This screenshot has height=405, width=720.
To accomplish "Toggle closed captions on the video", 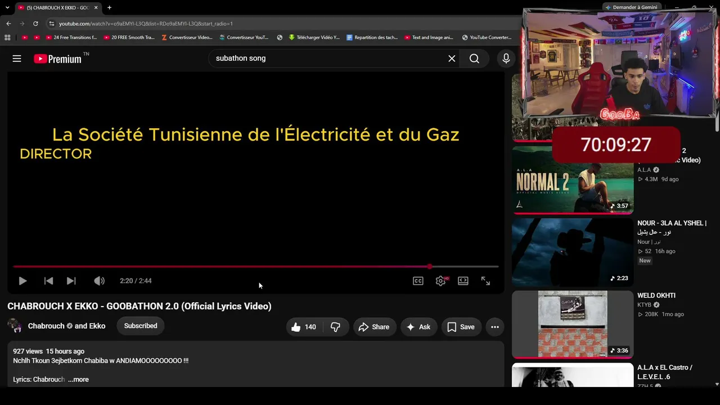I will point(418,281).
